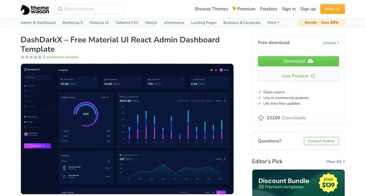365x196 pixels.
Task: Click the Contact Author button
Action: [321, 141]
